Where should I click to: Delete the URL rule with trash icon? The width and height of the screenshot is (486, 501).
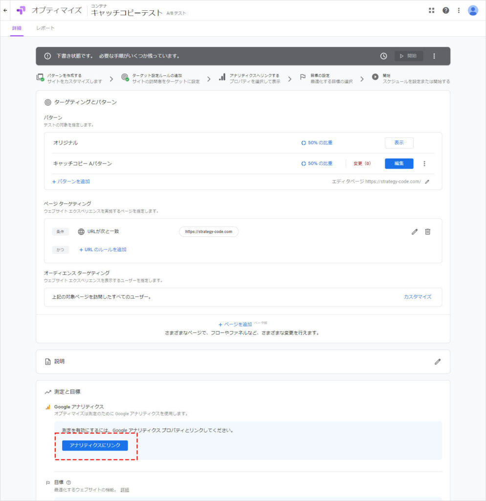pos(427,232)
